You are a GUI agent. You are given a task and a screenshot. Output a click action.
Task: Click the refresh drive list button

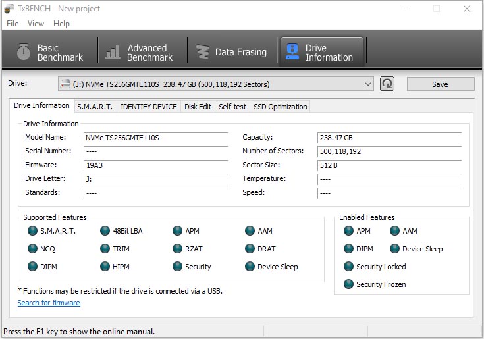[x=387, y=84]
